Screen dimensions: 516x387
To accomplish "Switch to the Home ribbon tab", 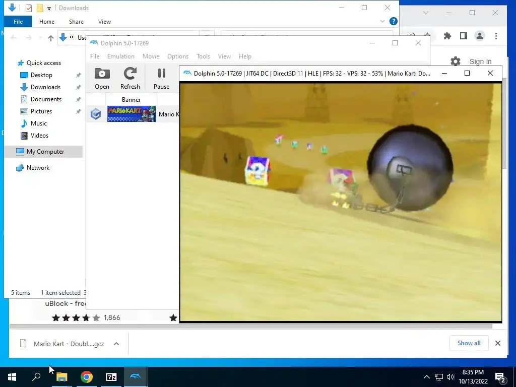I will coord(47,21).
